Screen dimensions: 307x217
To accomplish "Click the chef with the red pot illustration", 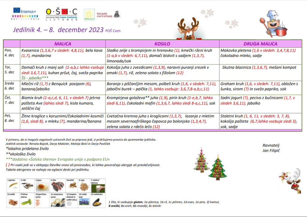I will 273,24.
